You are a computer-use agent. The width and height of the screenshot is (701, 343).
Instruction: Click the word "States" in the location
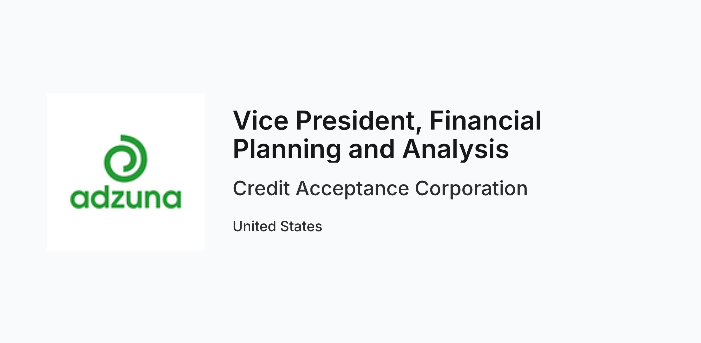tap(301, 226)
